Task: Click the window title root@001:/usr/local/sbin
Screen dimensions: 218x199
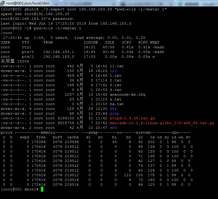Action: click(28, 3)
